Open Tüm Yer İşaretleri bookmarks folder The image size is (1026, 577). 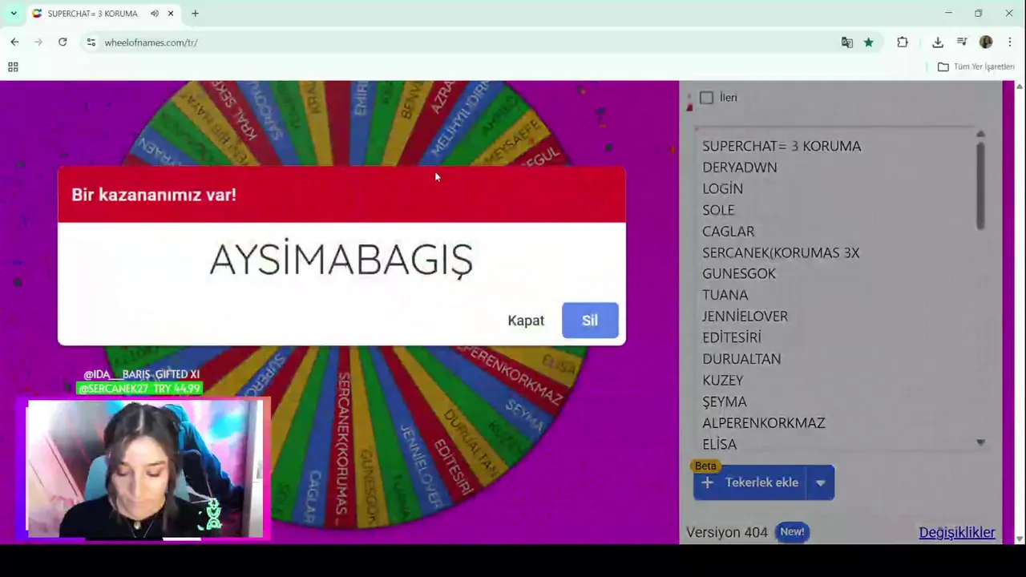976,67
